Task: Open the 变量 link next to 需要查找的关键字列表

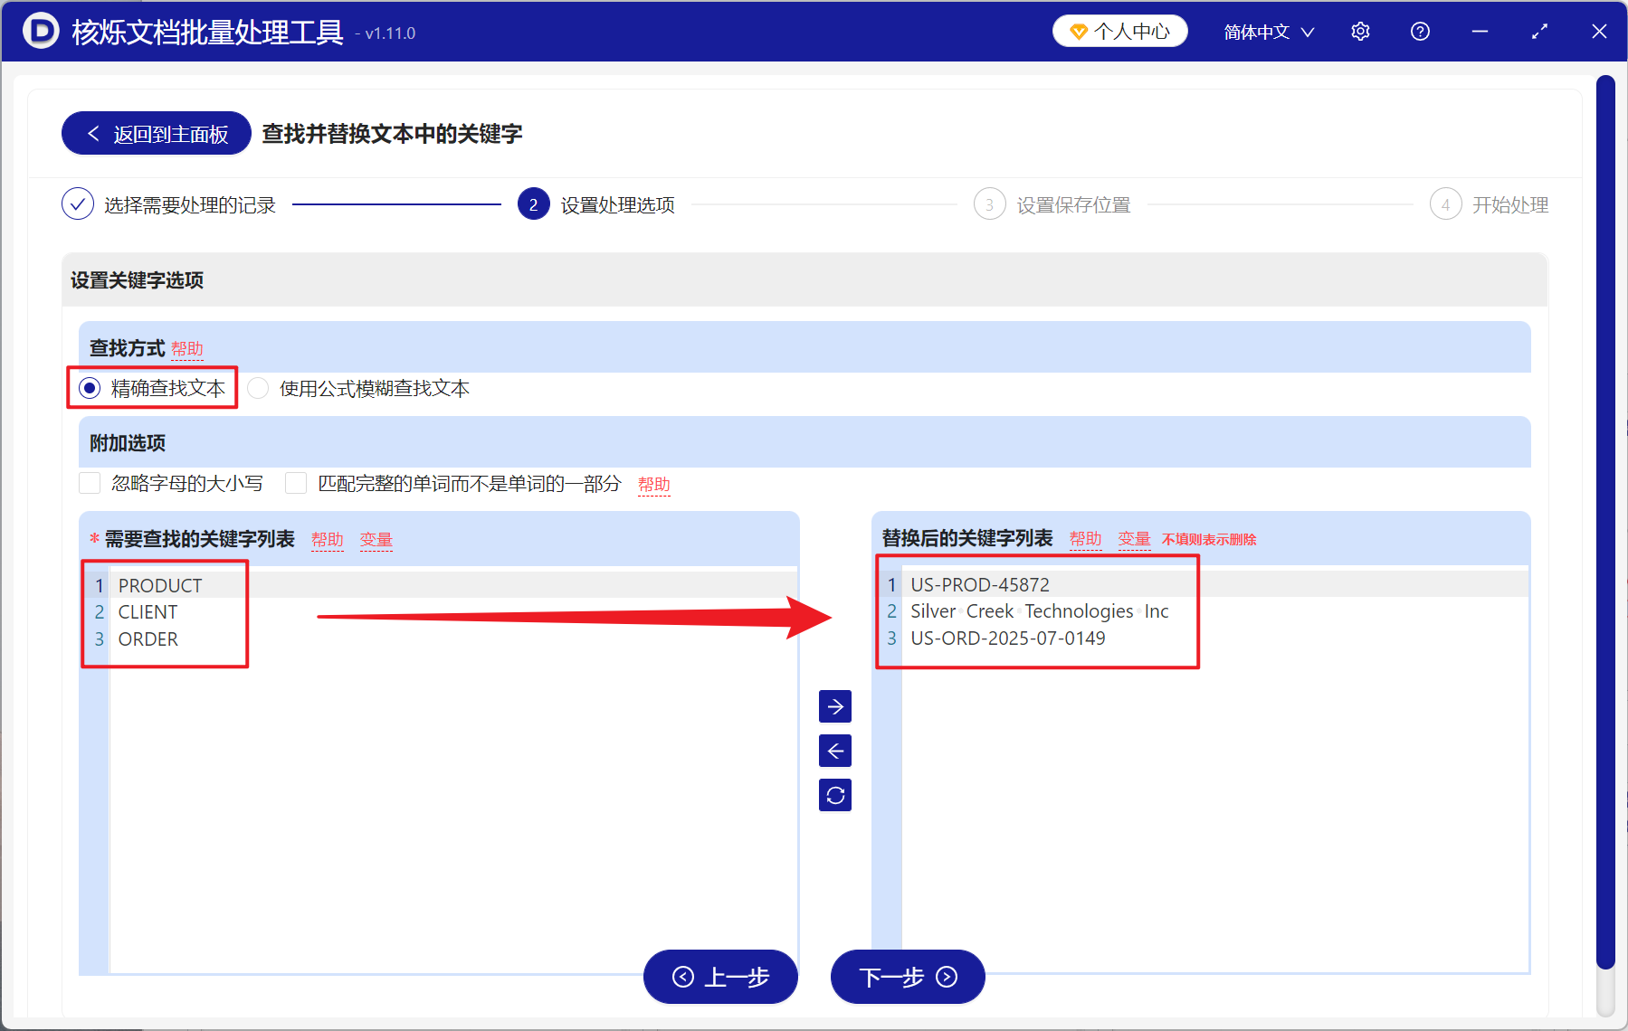Action: pos(376,539)
